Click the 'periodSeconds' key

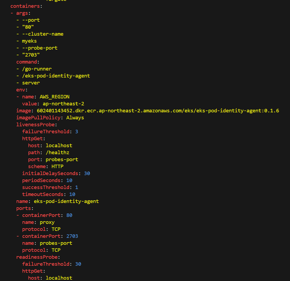[41, 180]
